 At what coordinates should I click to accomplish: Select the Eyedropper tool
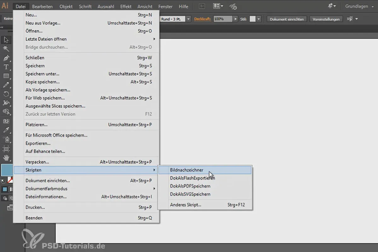6,130
